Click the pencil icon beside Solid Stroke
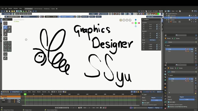 38,17
